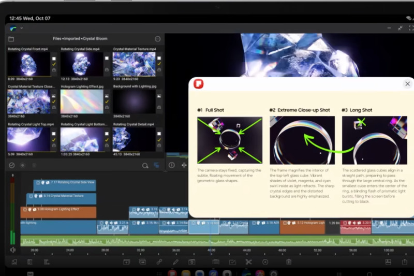Toggle the master volume speaker icon
This screenshot has width=414, height=276.
coord(12,250)
